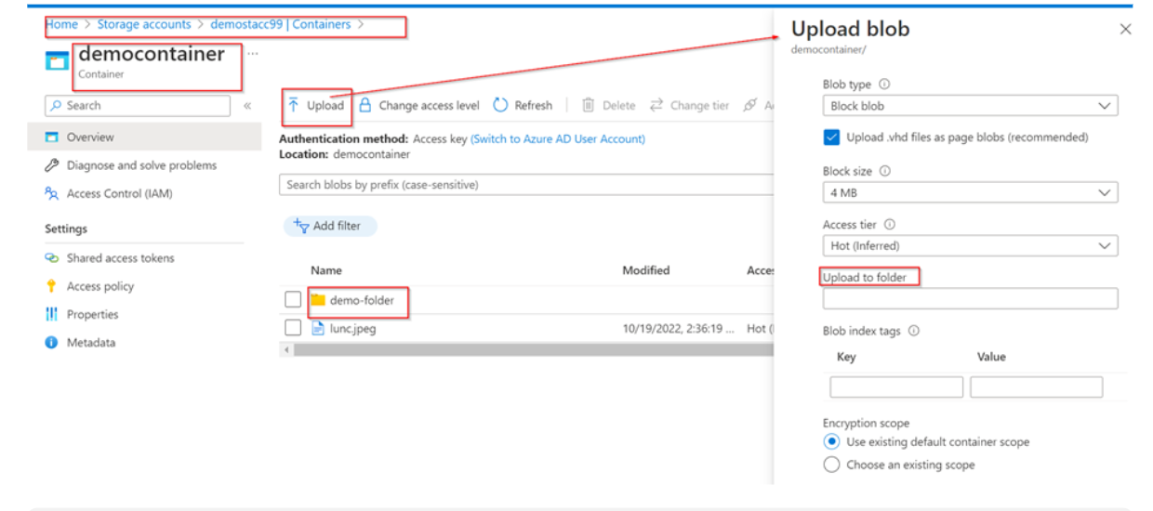The height and width of the screenshot is (511, 1153).
Task: Click the Overview icon in sidebar
Action: point(52,138)
